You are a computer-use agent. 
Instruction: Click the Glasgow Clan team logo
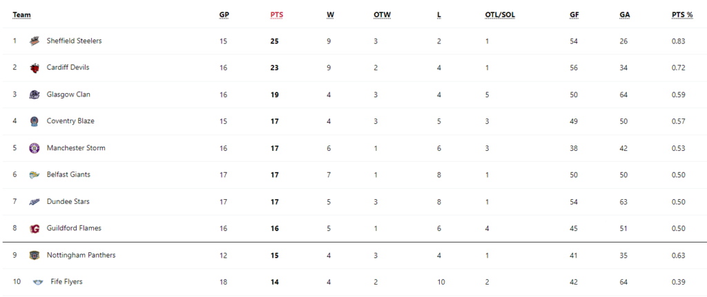[35, 94]
